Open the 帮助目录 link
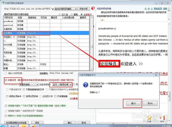 click(158, 9)
